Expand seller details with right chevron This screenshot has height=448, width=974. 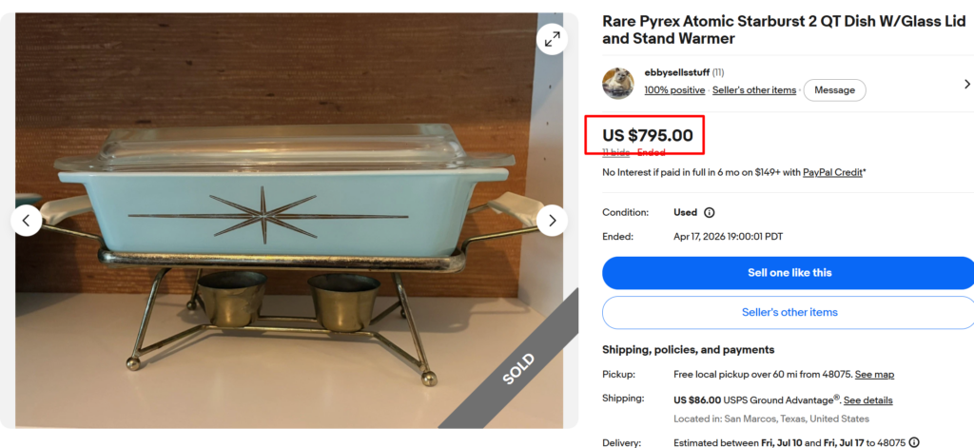coord(966,84)
